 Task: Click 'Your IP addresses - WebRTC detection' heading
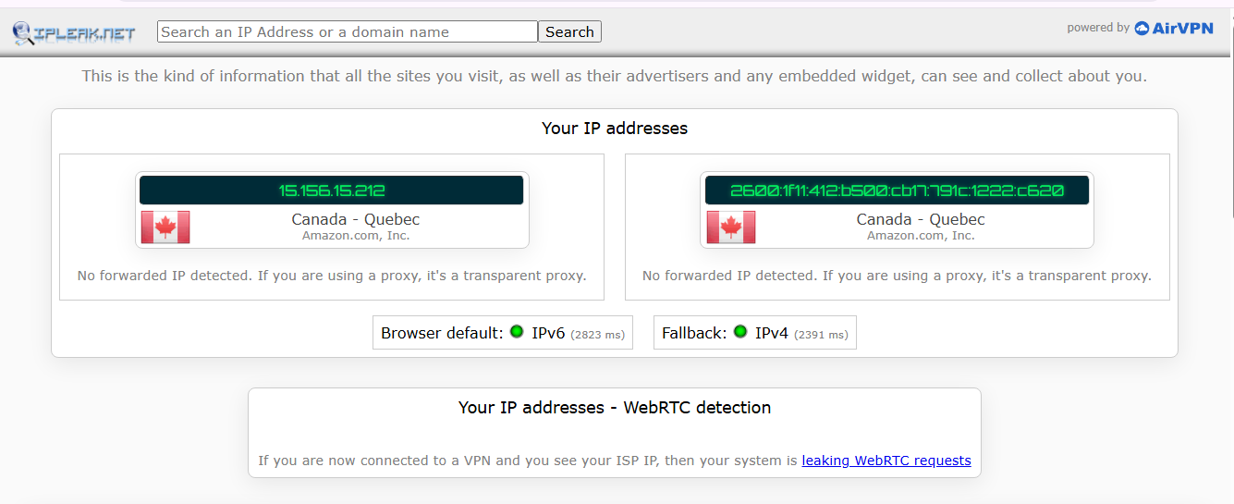[615, 408]
